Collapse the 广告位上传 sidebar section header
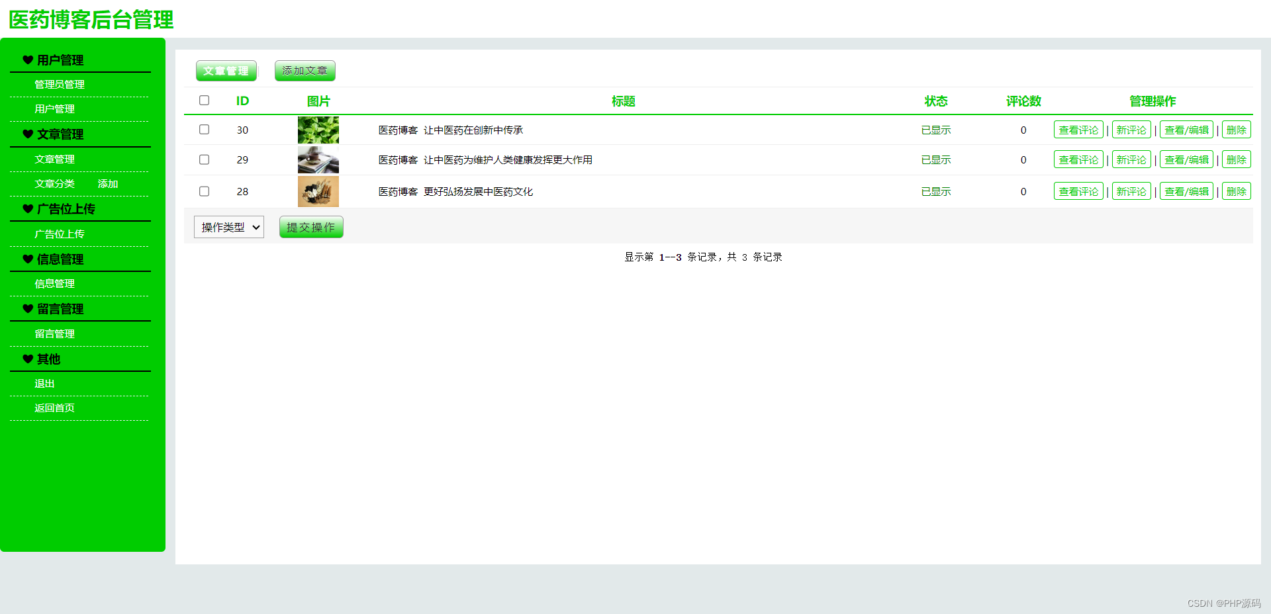Viewport: 1271px width, 614px height. click(66, 209)
